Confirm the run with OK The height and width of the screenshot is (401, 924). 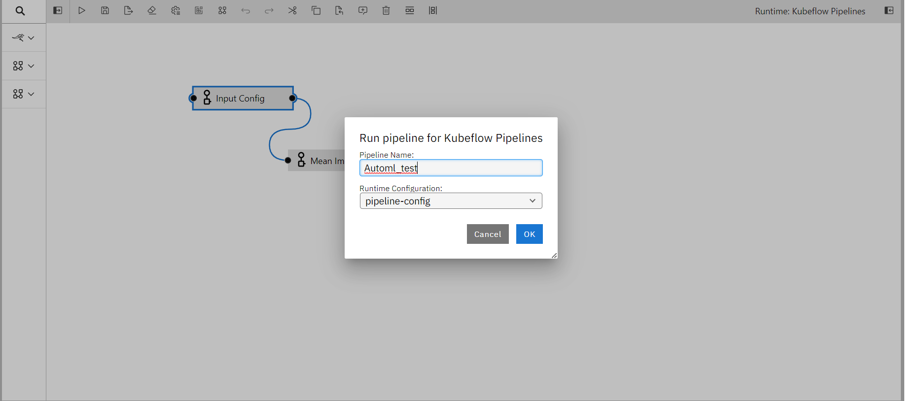tap(530, 234)
